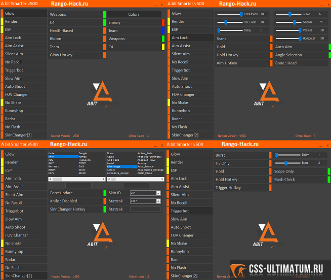Toggle Angle Selection option
Screen dimensions: 331x280
tap(302, 55)
